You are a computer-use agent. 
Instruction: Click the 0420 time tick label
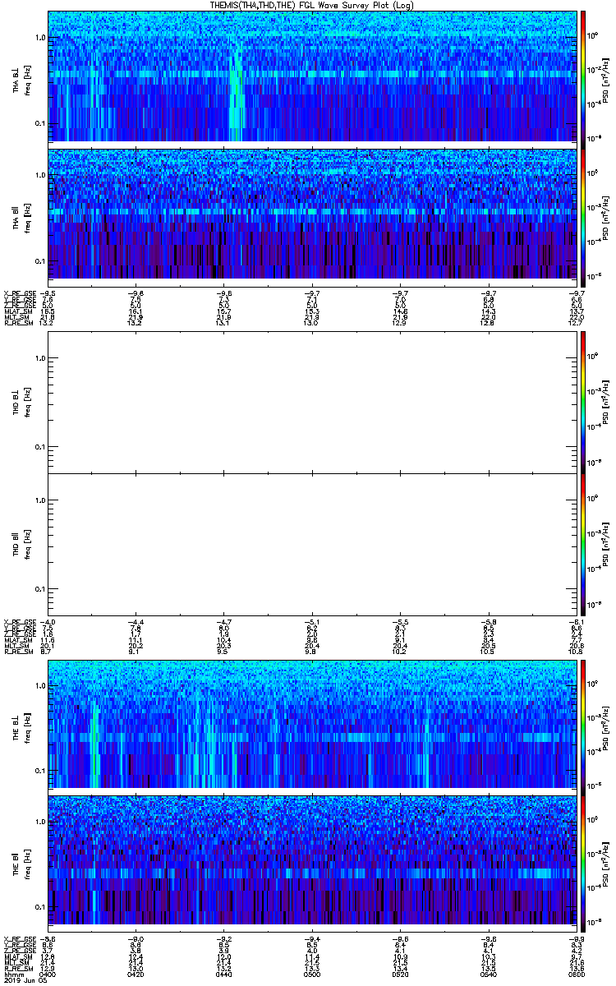(136, 974)
